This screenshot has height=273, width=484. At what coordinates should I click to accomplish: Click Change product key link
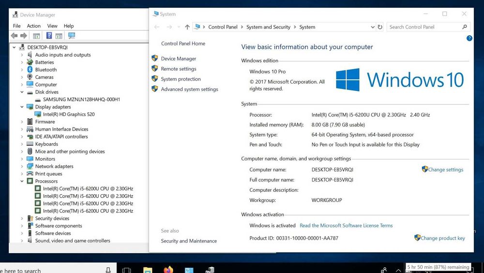(443, 238)
